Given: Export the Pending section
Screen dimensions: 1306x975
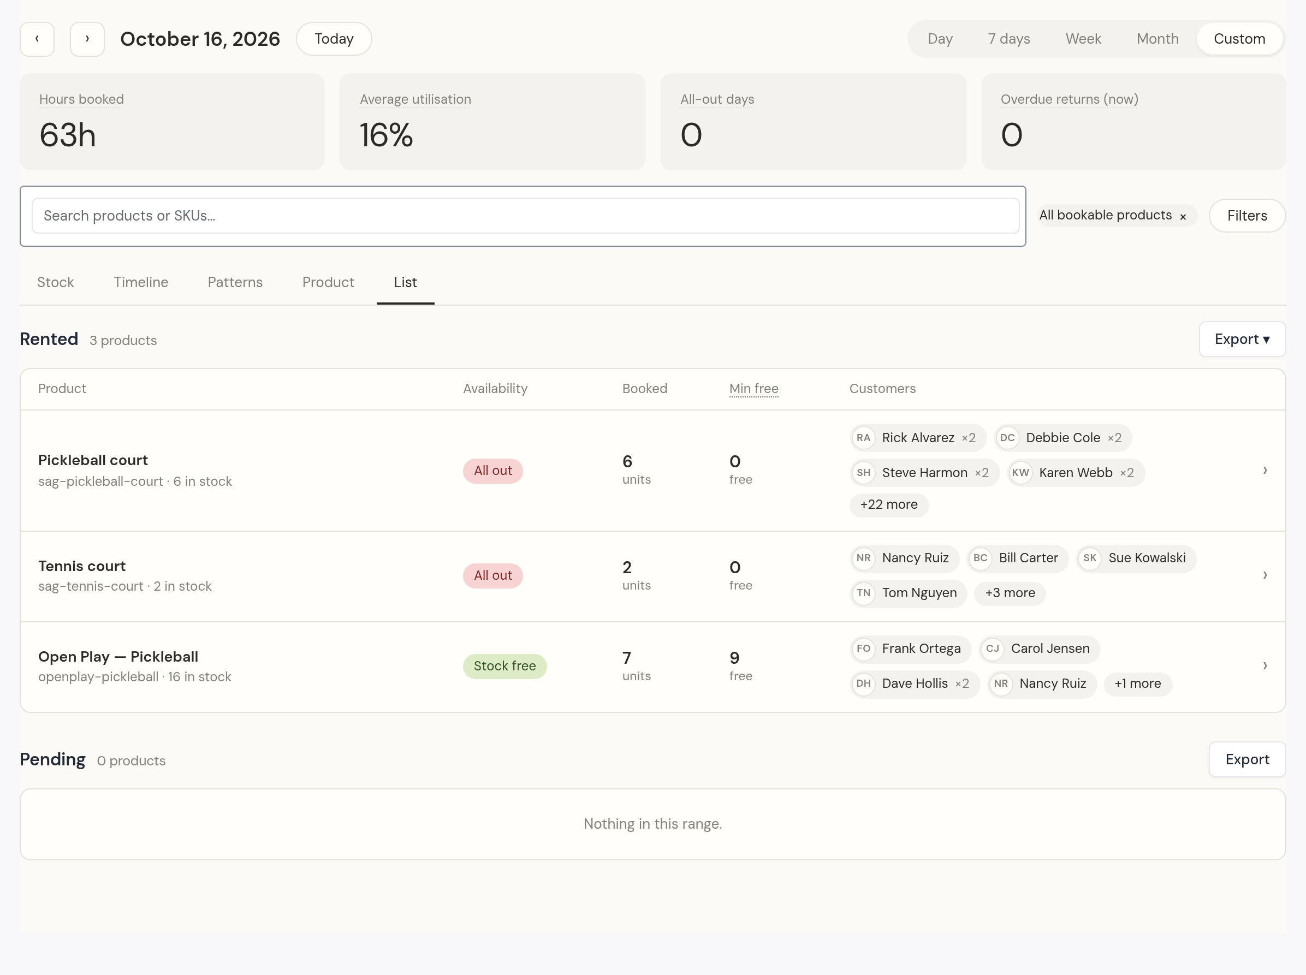Looking at the screenshot, I should [x=1247, y=759].
